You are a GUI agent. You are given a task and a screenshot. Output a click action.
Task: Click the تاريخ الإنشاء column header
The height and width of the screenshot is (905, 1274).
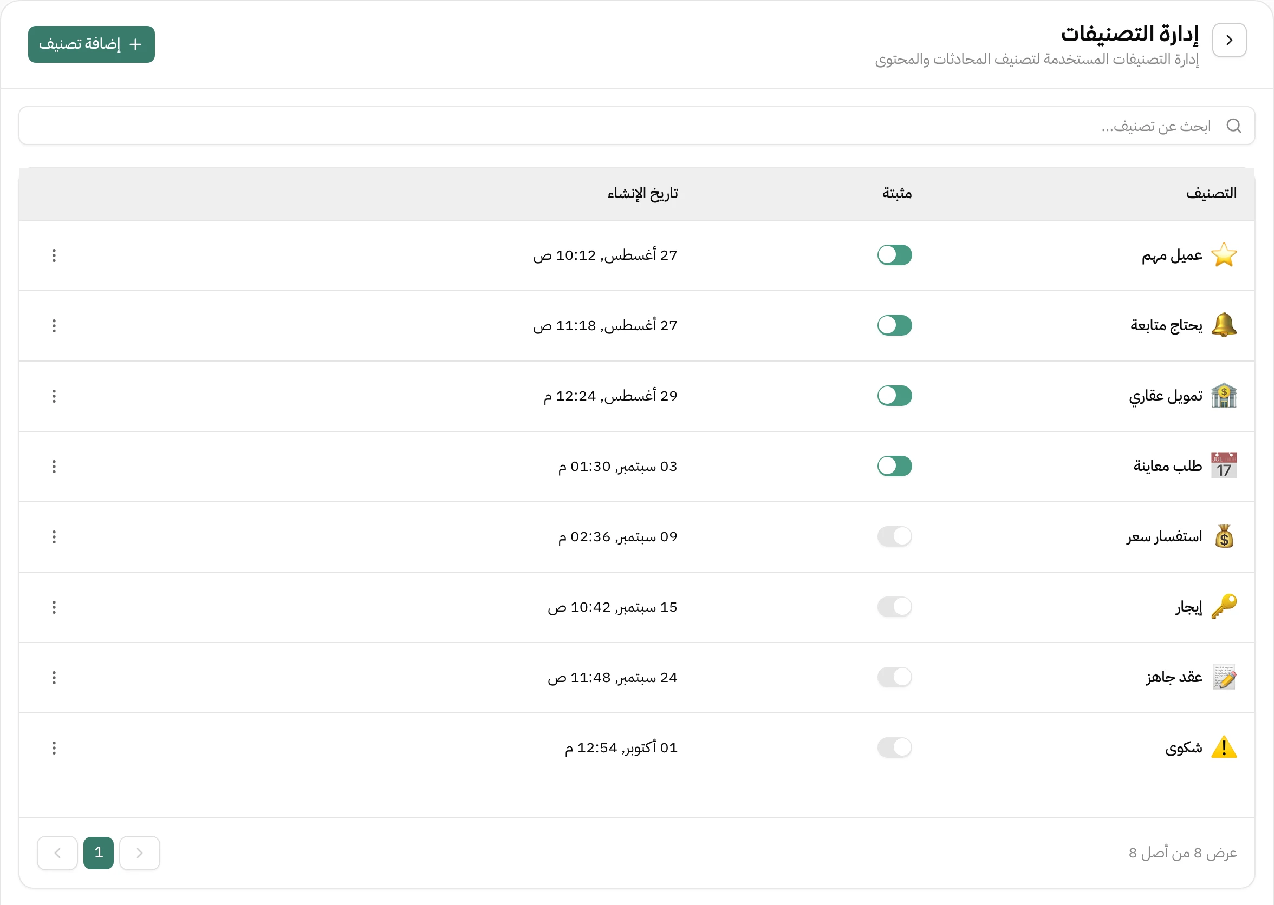pos(642,193)
